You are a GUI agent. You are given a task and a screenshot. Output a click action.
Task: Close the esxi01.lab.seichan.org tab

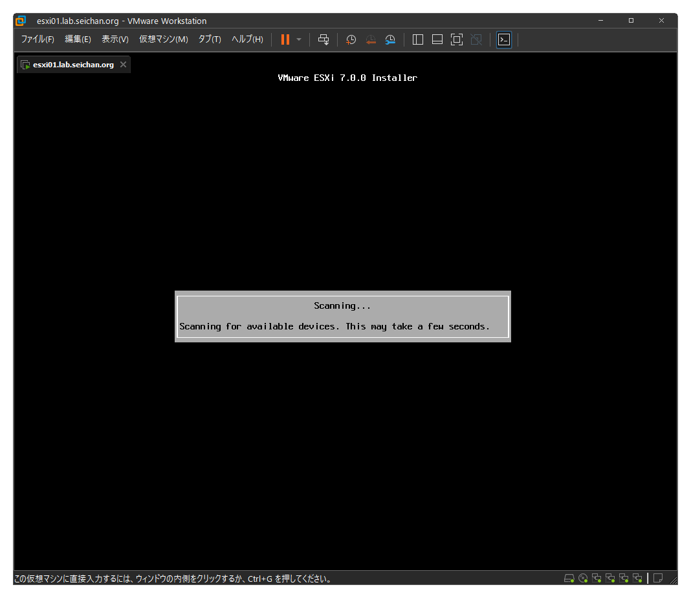pyautogui.click(x=123, y=65)
